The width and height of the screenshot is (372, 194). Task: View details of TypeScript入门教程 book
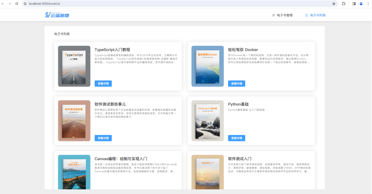pos(103,84)
